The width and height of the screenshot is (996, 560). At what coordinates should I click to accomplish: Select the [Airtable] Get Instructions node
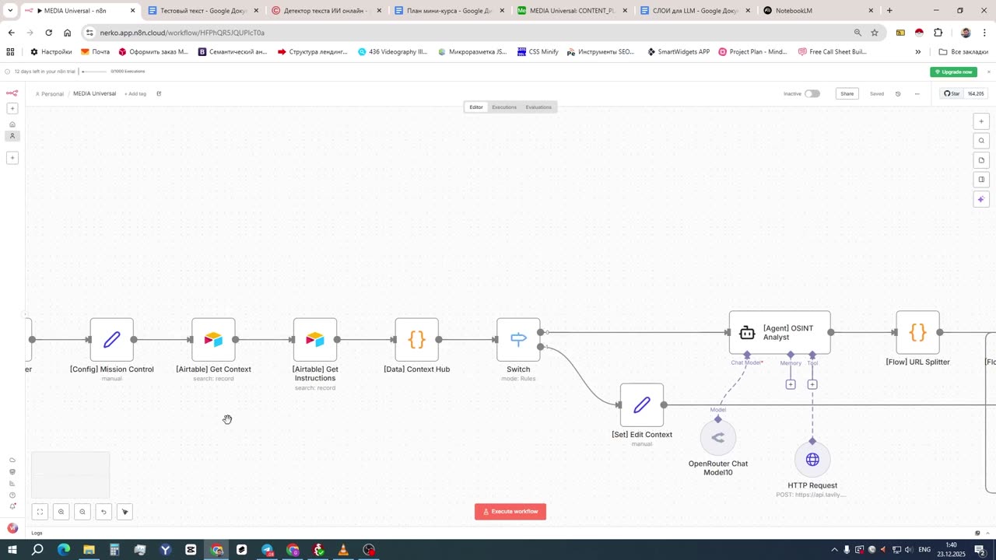pos(315,340)
